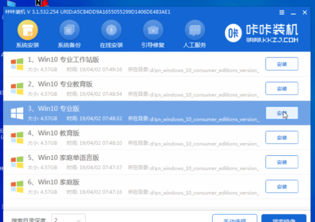The width and height of the screenshot is (315, 222).
Task: Click Windows logo of Win10 专业工作站版
Action: 17,64
